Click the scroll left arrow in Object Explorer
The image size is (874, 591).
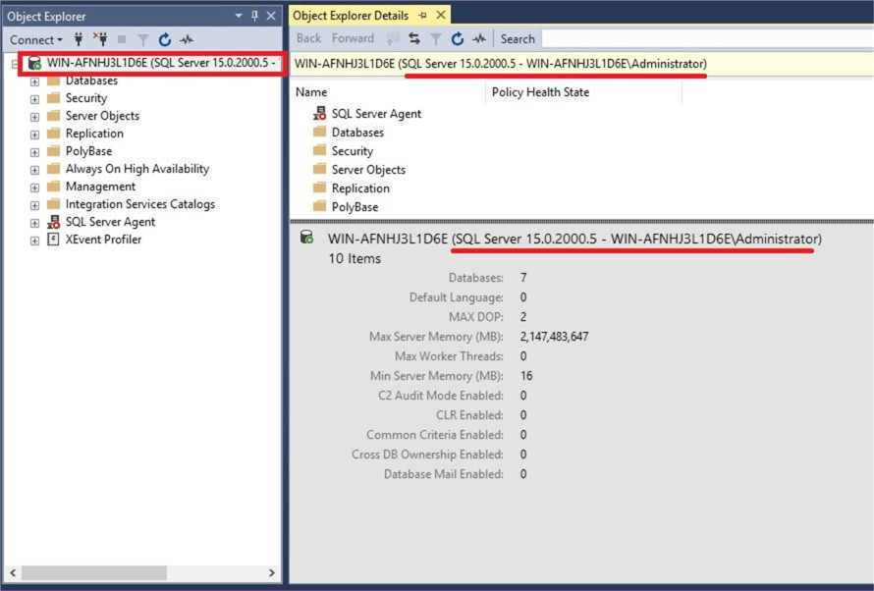[x=13, y=572]
